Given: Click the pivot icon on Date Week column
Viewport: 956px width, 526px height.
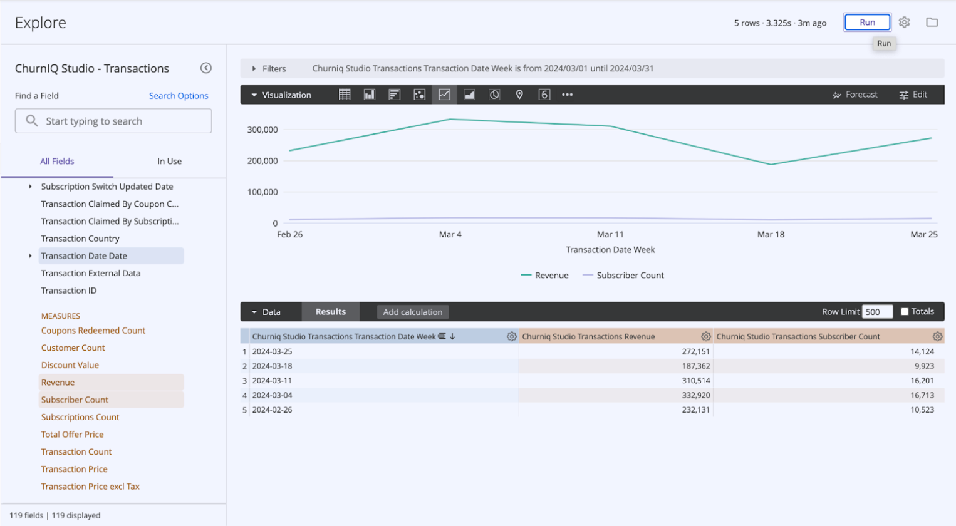Looking at the screenshot, I should point(442,336).
